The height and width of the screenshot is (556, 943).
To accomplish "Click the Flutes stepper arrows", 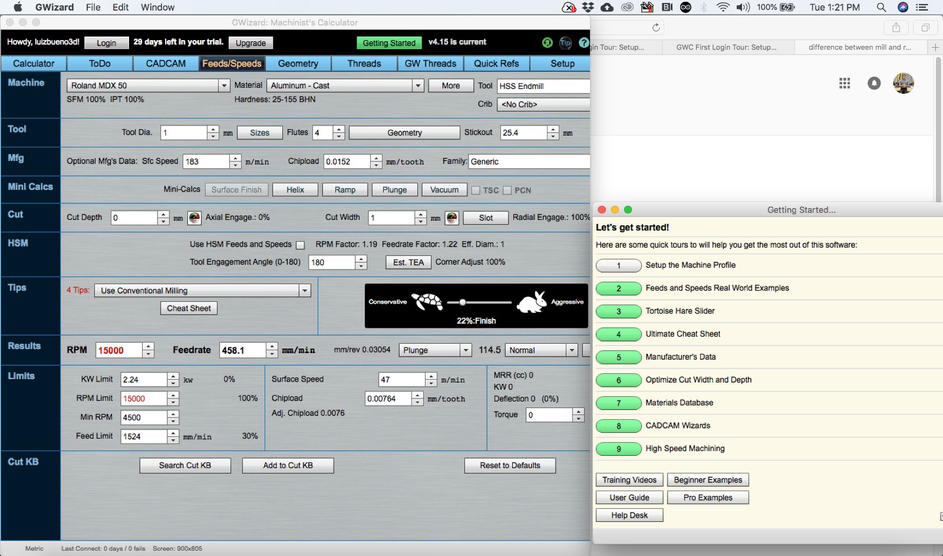I will click(338, 133).
